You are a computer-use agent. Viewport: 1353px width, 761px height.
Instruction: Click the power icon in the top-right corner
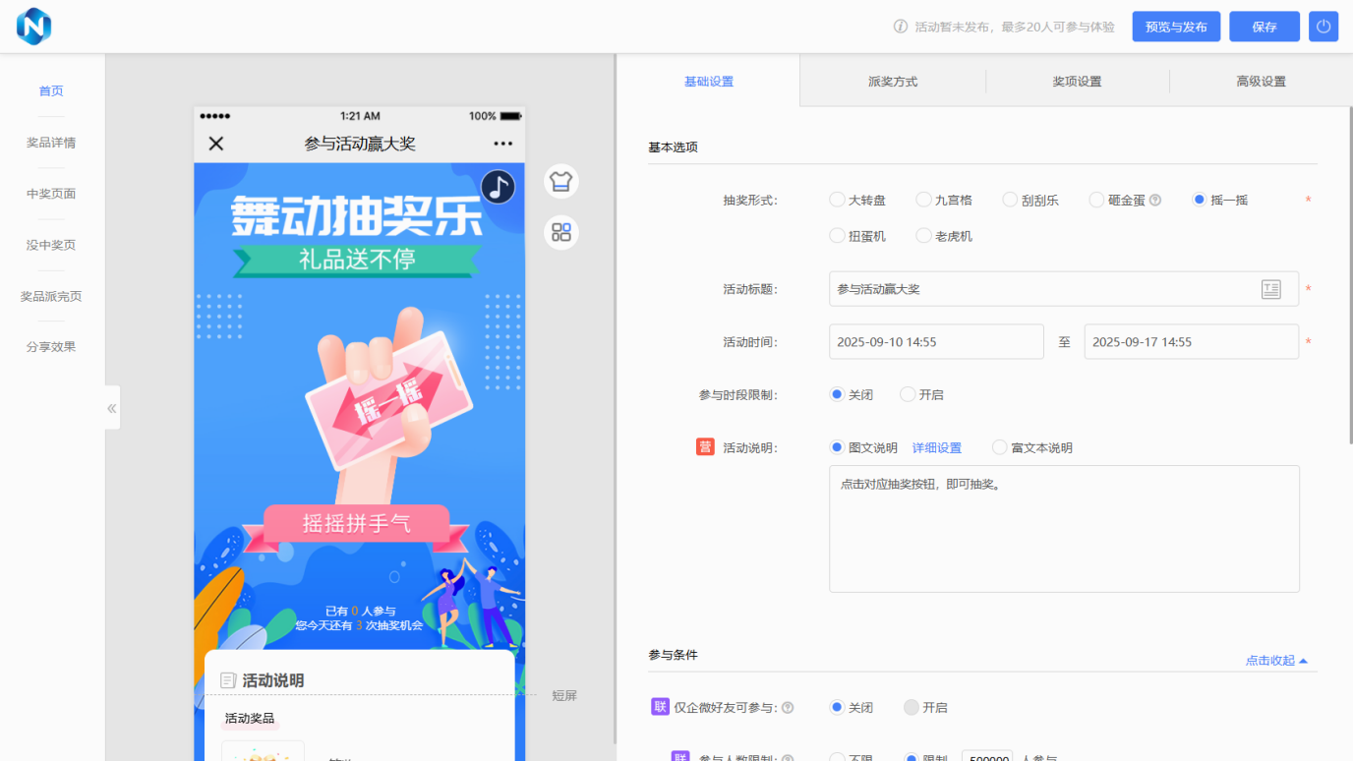coord(1323,27)
